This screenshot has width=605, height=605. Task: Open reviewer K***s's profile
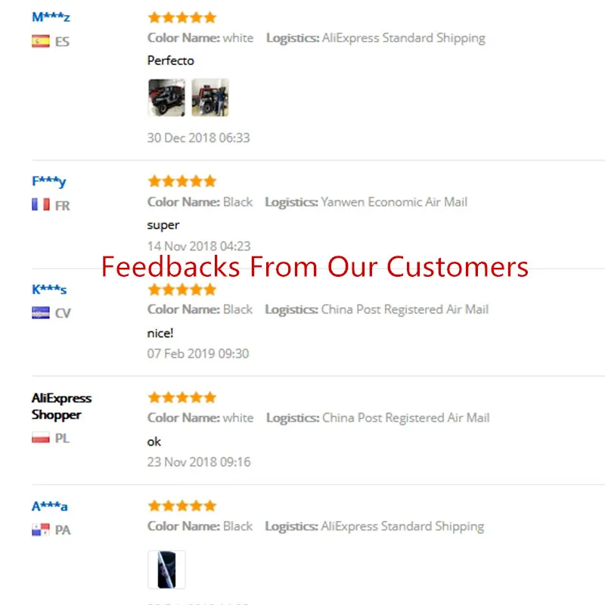coord(49,289)
